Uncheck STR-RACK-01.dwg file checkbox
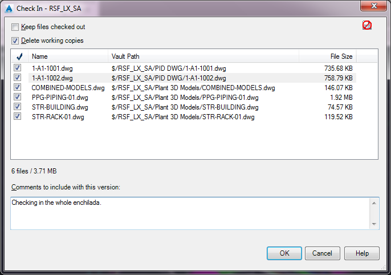Image resolution: width=391 pixels, height=275 pixels. [18, 117]
